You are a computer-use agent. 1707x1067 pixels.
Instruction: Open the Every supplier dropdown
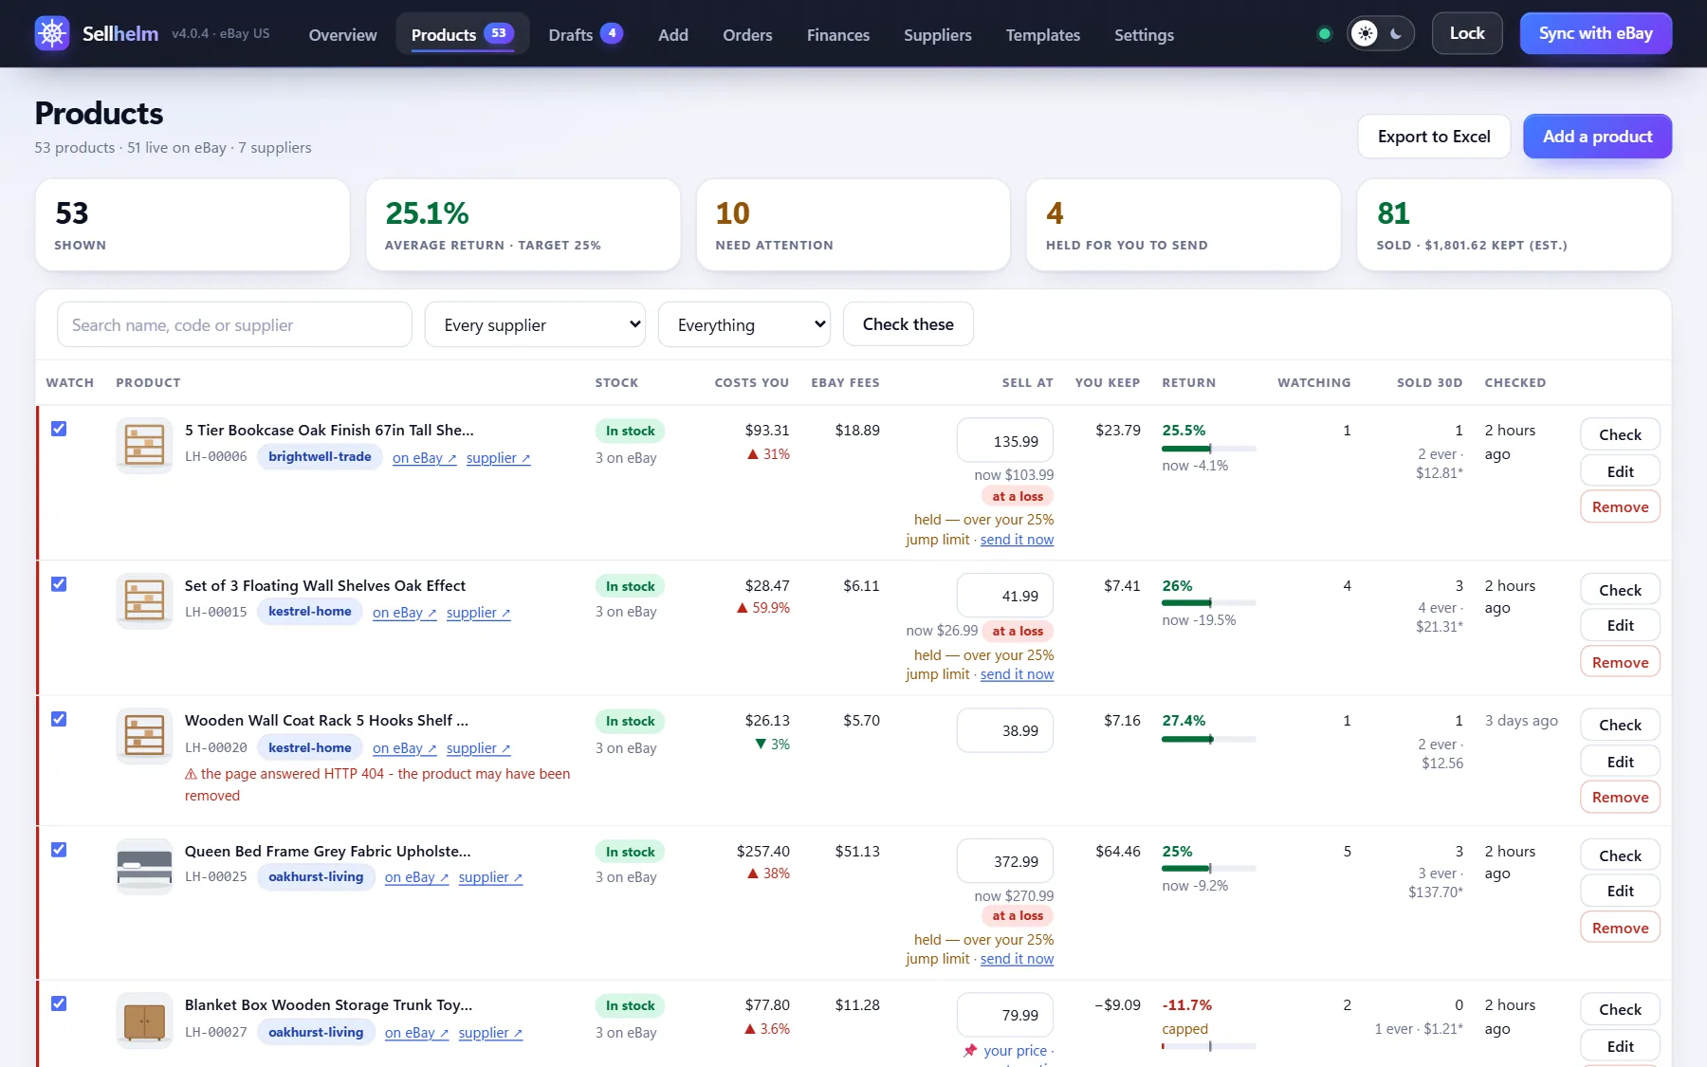(535, 324)
